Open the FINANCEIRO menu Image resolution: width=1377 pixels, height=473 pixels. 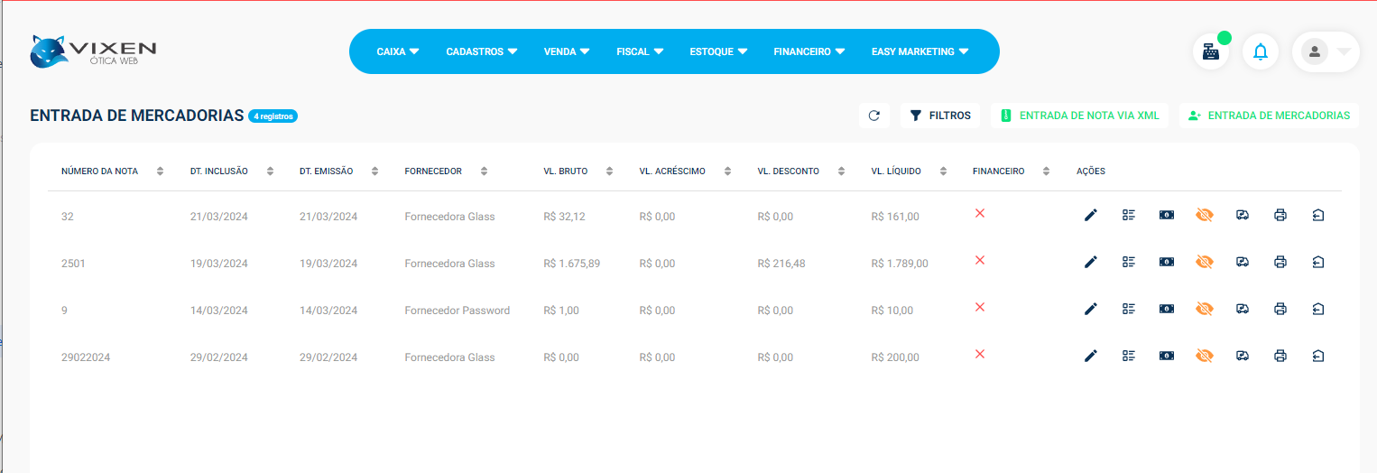pos(809,51)
